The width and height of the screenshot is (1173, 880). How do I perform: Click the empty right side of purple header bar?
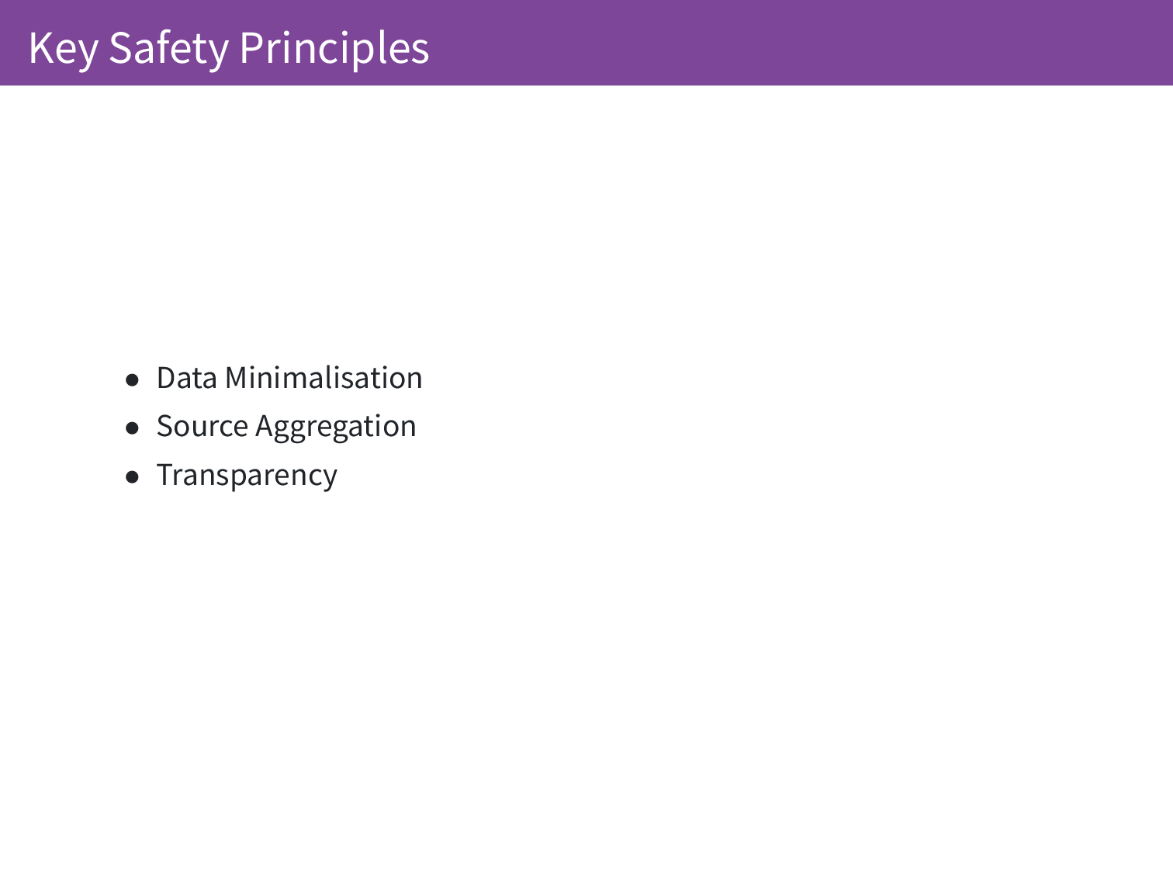click(853, 43)
